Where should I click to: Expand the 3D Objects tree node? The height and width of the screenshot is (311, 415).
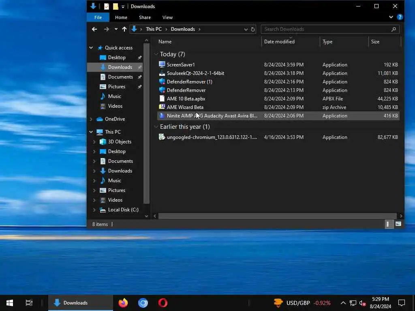pos(94,142)
